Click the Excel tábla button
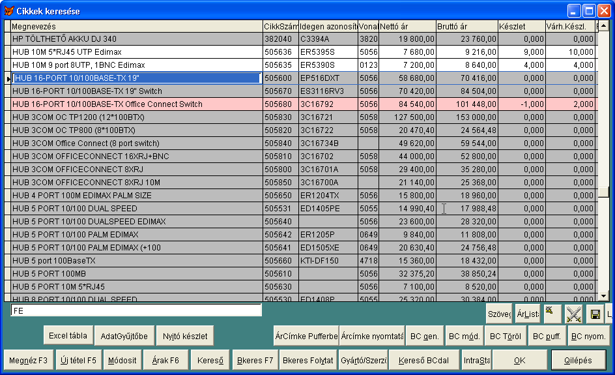Image resolution: width=615 pixels, height=375 pixels. pos(68,336)
